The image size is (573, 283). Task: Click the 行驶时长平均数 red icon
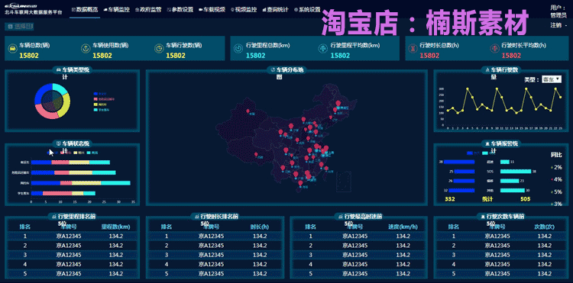pos(494,48)
